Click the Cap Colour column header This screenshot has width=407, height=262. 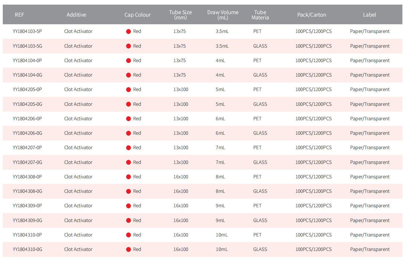tap(137, 15)
